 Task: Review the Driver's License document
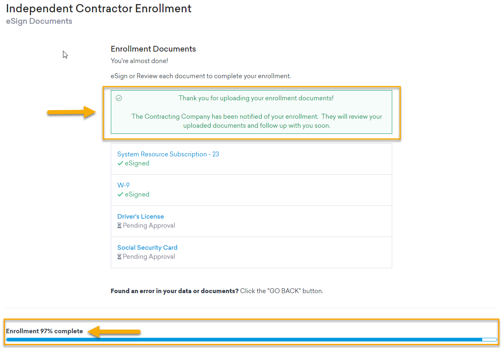[140, 217]
